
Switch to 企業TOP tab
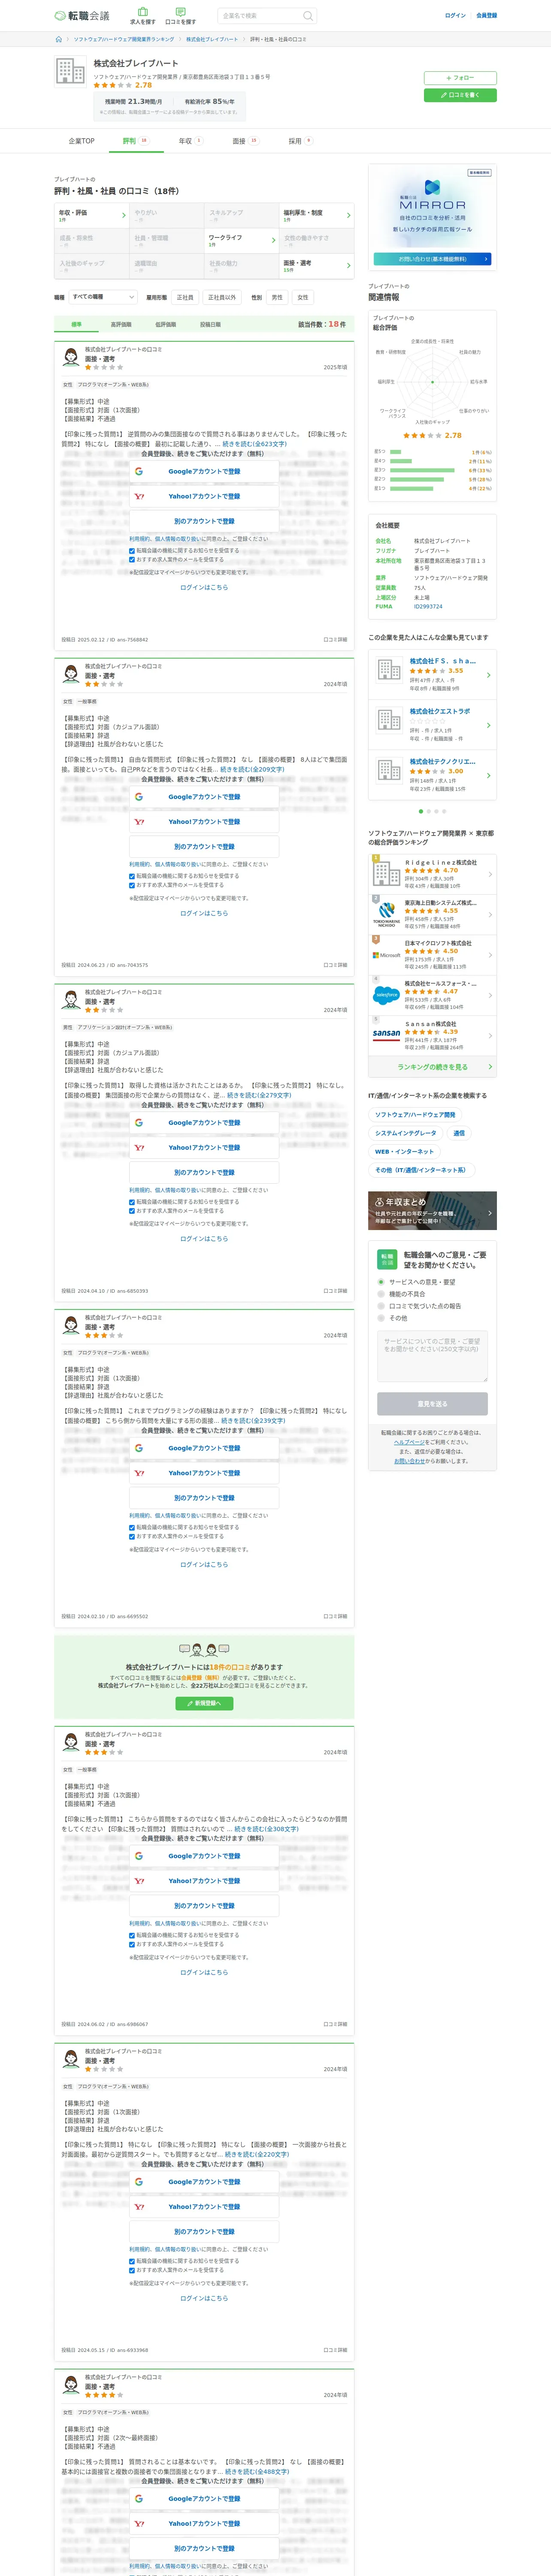(x=81, y=141)
